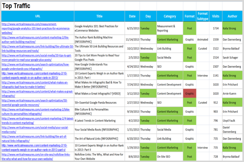Select the date cell 2/5/2013
The width and height of the screenshot is (244, 162).
(x=132, y=58)
